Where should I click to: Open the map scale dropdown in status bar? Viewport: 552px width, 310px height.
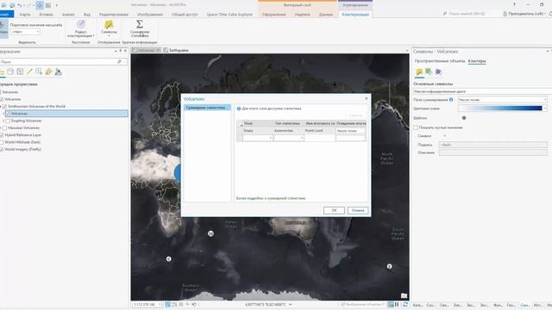160,304
